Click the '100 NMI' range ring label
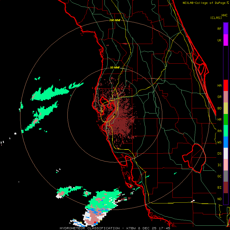The height and width of the screenshot is (230, 230). [x=115, y=20]
